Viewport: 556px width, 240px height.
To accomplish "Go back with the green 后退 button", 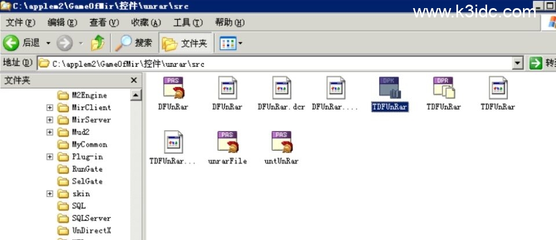I will pos(21,43).
